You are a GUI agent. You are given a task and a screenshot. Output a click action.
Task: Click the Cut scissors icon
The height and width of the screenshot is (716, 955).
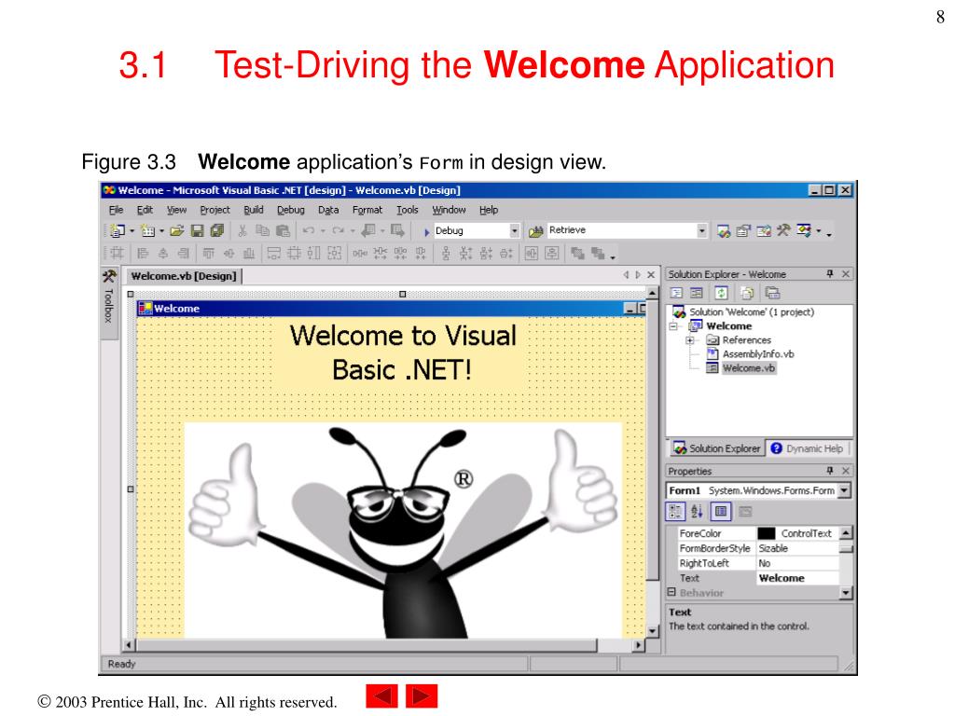click(242, 231)
